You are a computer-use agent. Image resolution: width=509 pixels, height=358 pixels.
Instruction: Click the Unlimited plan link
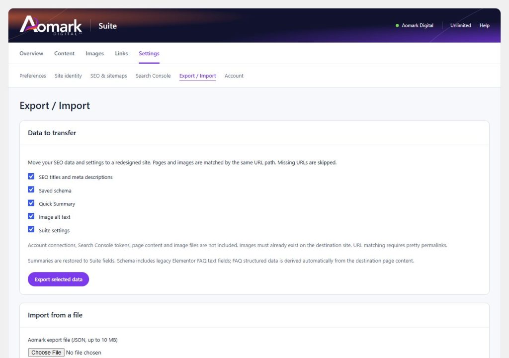tap(460, 25)
